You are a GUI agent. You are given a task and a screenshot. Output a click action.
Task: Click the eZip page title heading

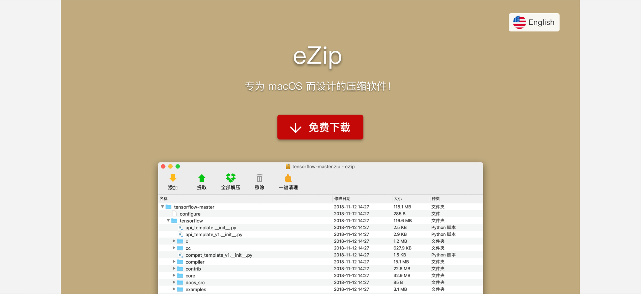(x=317, y=56)
